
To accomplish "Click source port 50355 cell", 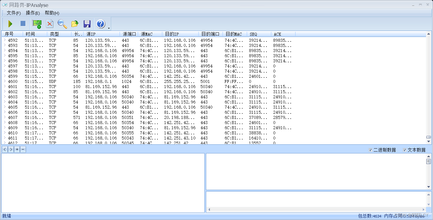I will tap(128, 133).
